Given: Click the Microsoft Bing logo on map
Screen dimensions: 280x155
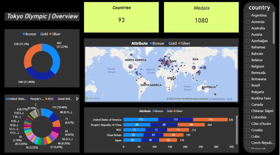Looking at the screenshot, I should point(93,99).
